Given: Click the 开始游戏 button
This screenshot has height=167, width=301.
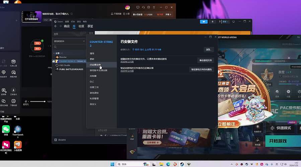Looking at the screenshot, I should [x=283, y=141].
